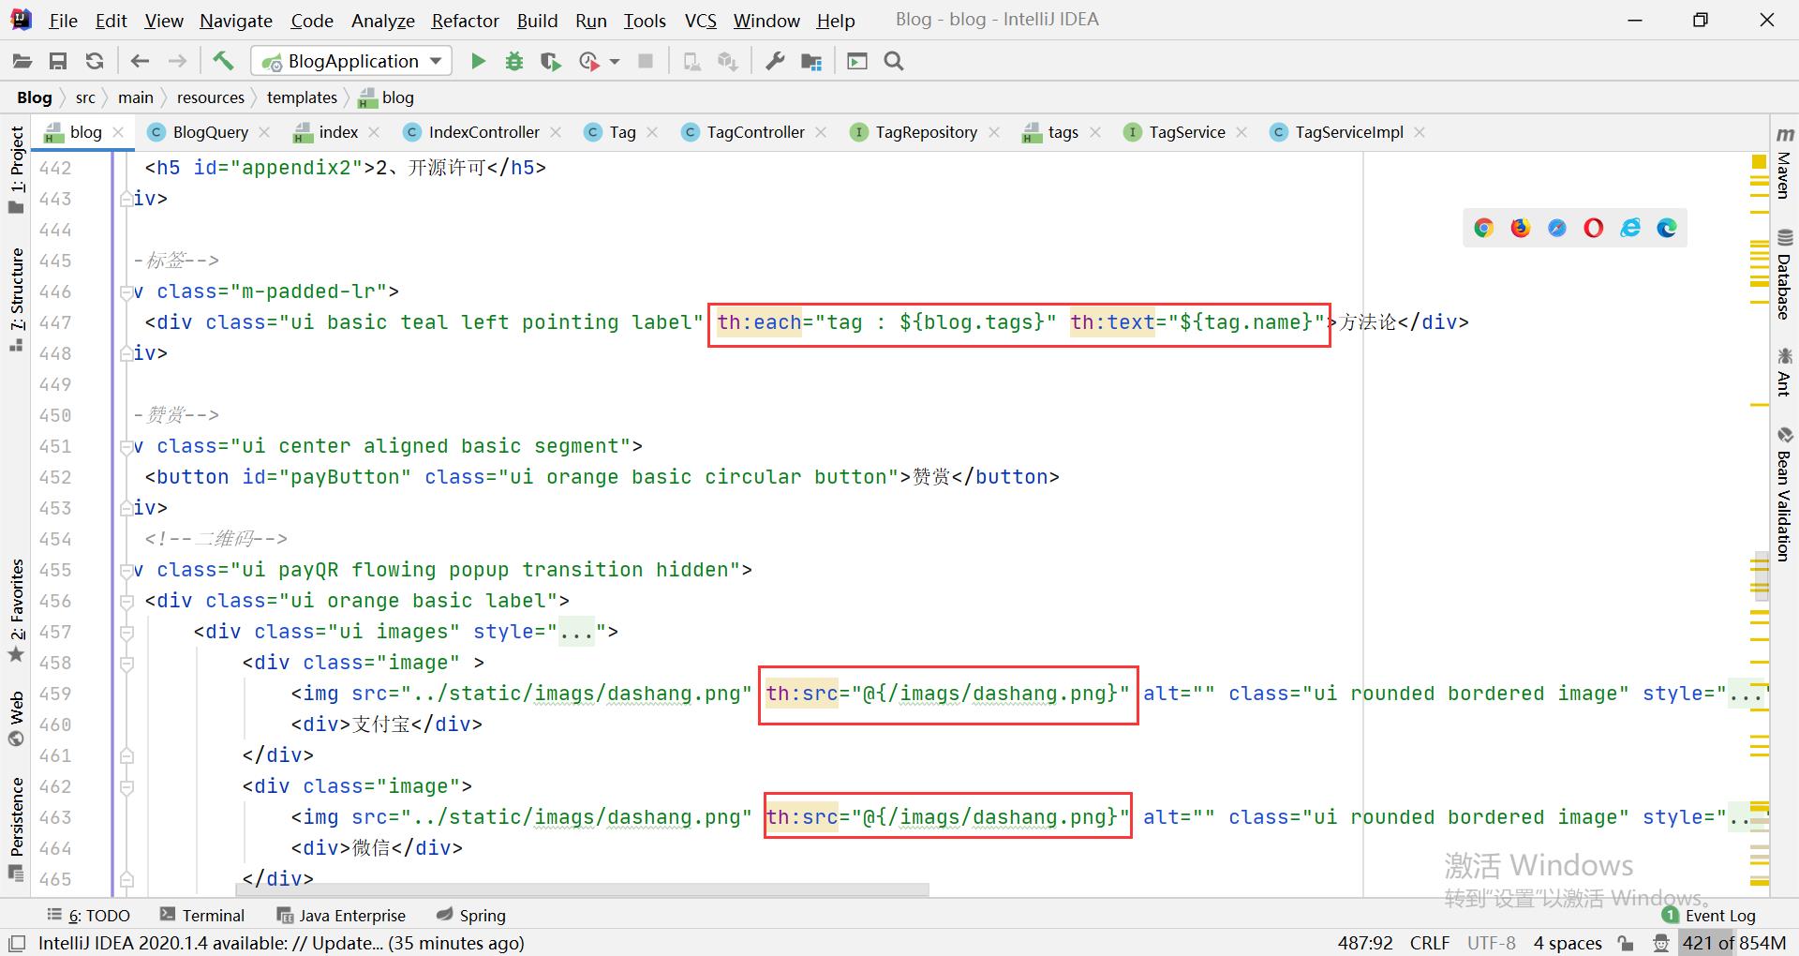The height and width of the screenshot is (956, 1799).
Task: Switch to the TagServiceImpl tab
Action: point(1348,132)
